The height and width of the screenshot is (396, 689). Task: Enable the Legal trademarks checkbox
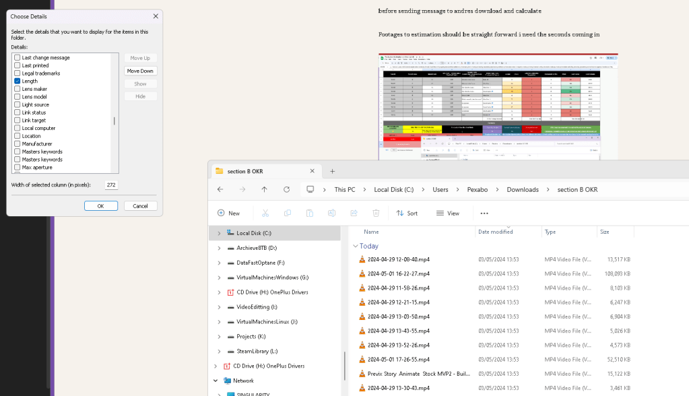point(17,73)
